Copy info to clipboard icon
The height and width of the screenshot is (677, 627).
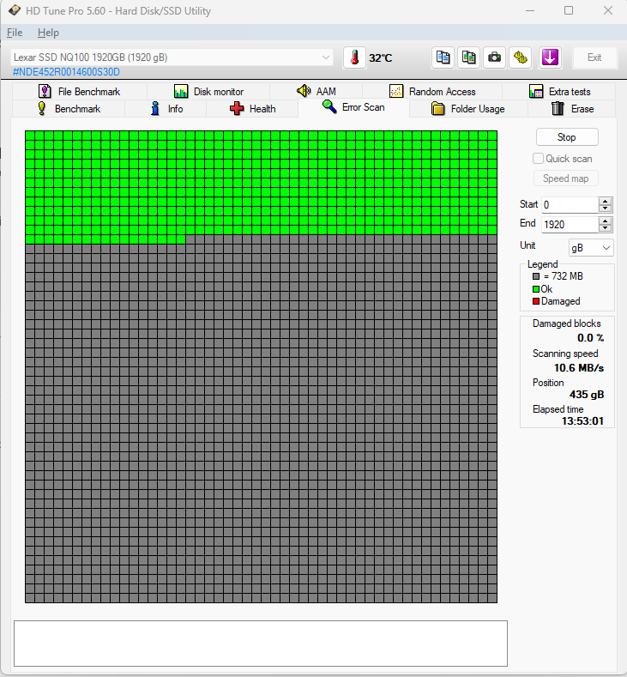click(443, 57)
